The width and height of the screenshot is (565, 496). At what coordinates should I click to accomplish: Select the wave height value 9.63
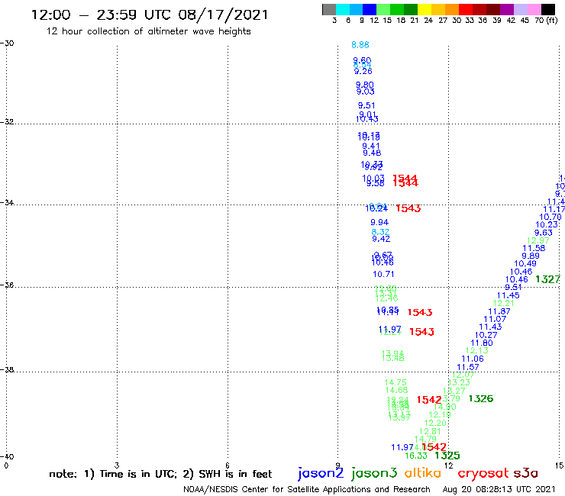pyautogui.click(x=544, y=233)
